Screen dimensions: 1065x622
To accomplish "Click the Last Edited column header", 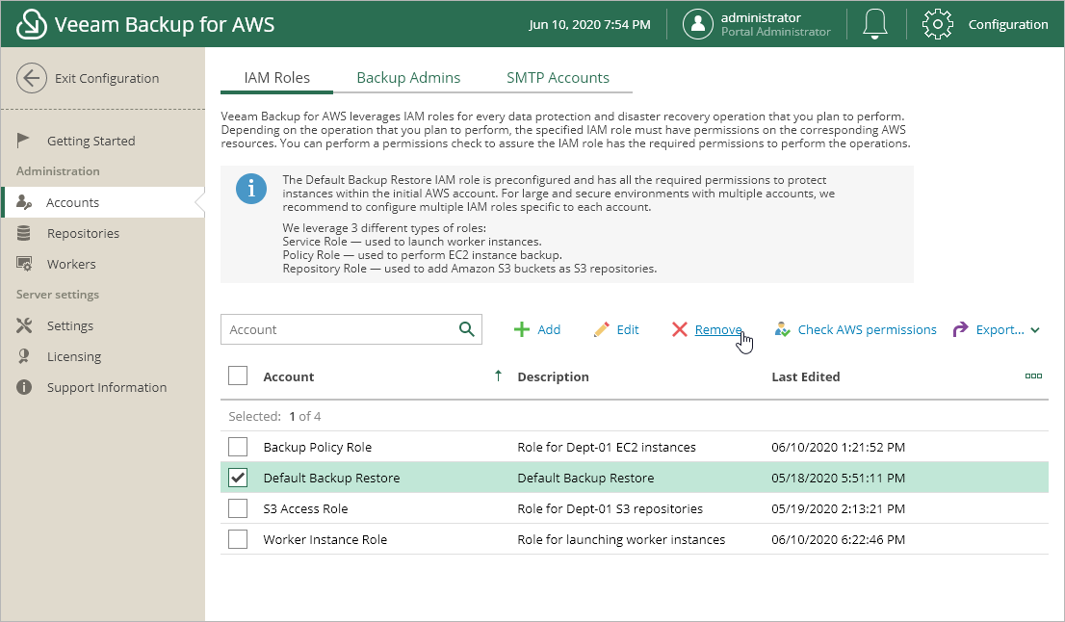I will 806,376.
